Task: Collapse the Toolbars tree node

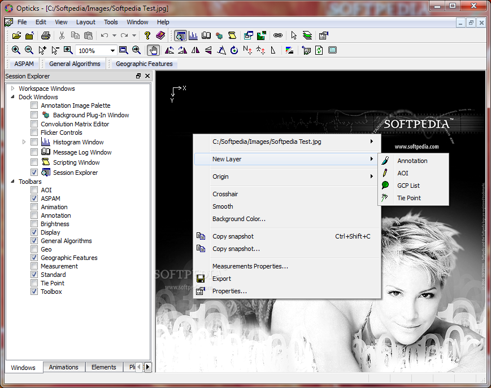Action: coord(13,182)
